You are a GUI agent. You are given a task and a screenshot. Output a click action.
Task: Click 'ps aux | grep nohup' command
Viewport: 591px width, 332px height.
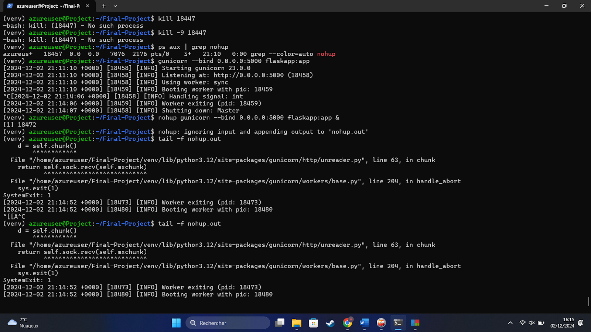193,47
